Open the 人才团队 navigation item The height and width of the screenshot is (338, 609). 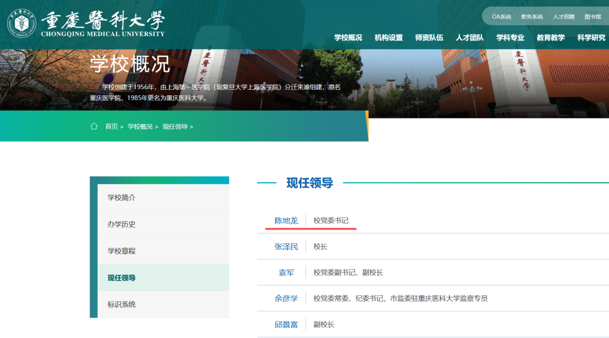click(469, 37)
